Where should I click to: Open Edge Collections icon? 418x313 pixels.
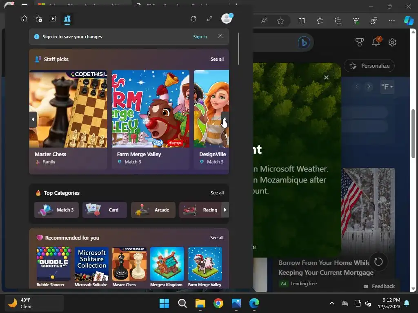coord(338,21)
